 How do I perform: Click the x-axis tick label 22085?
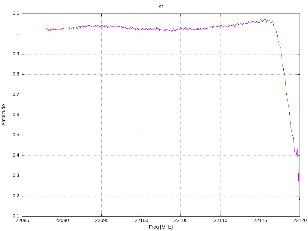pyautogui.click(x=22, y=220)
